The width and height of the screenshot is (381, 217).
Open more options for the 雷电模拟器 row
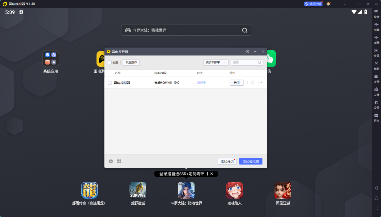[260, 83]
